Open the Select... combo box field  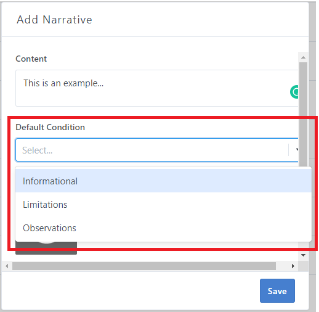157,150
